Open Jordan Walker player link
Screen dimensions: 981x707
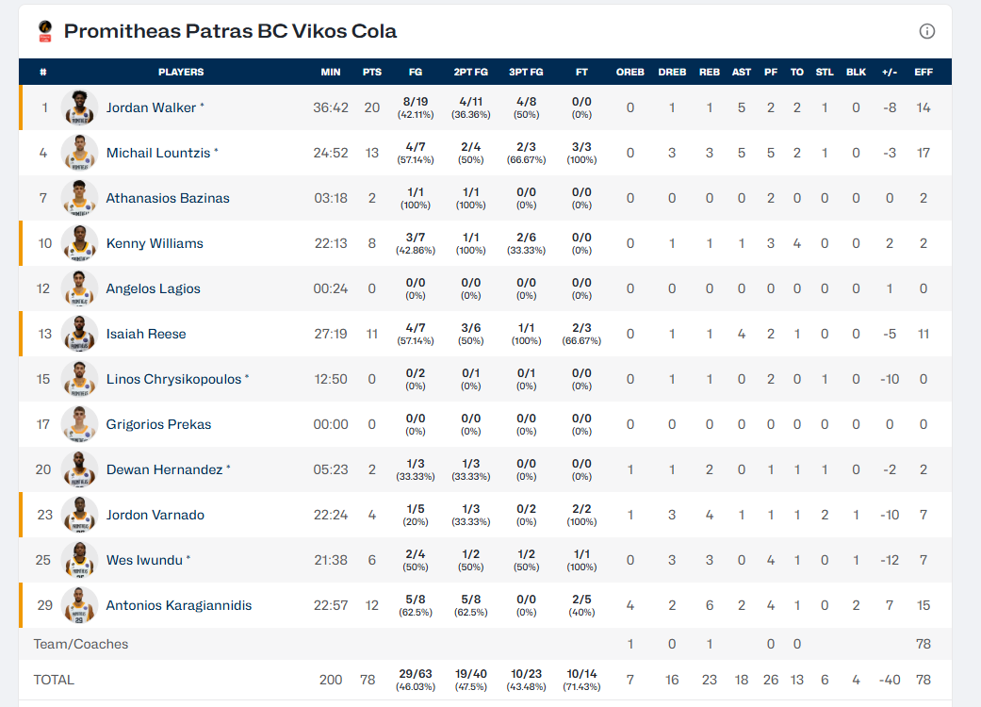pyautogui.click(x=151, y=107)
